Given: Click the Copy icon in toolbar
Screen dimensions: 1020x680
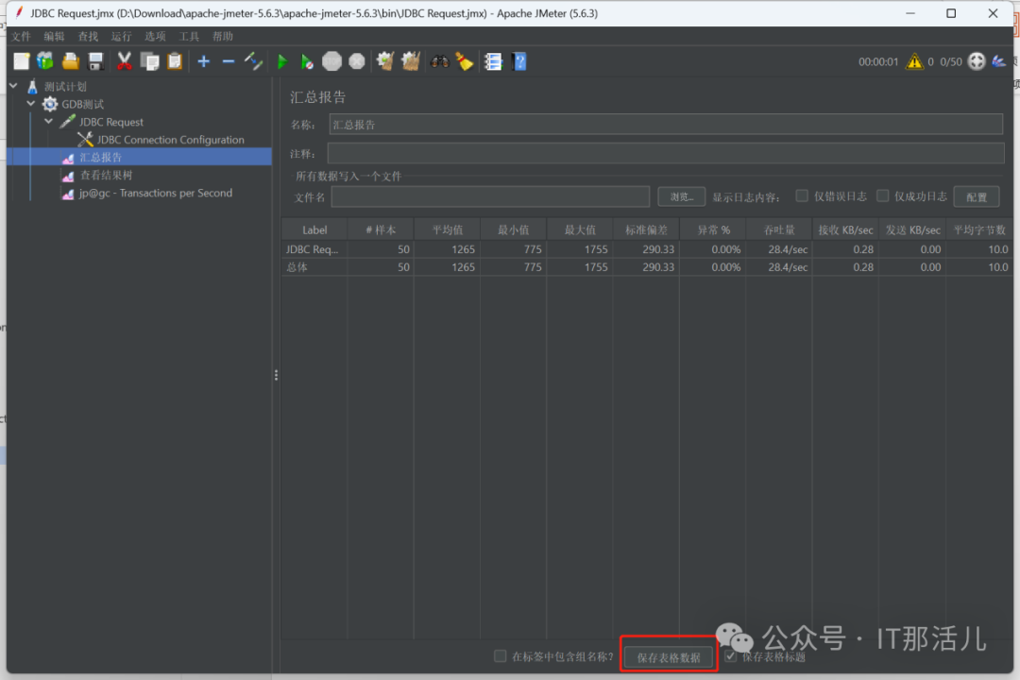Looking at the screenshot, I should (149, 61).
